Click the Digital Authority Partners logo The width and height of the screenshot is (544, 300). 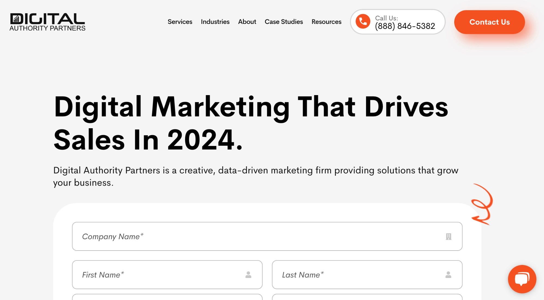[x=47, y=22]
